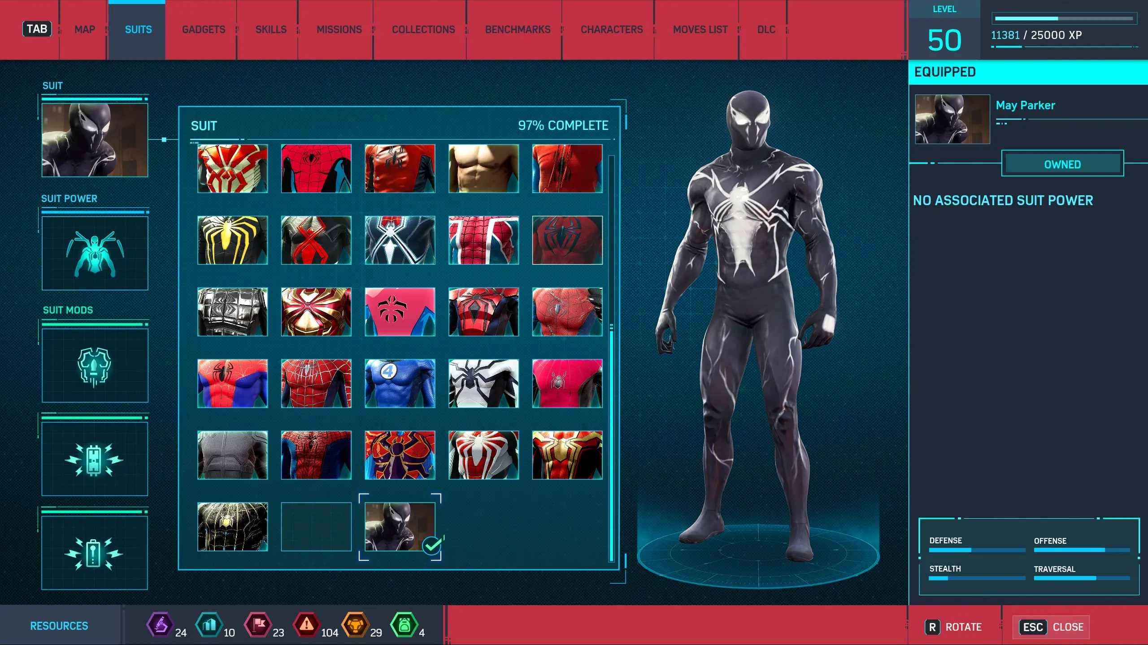Click the '97% COMPLETE' text
This screenshot has width=1148, height=645.
pos(563,125)
